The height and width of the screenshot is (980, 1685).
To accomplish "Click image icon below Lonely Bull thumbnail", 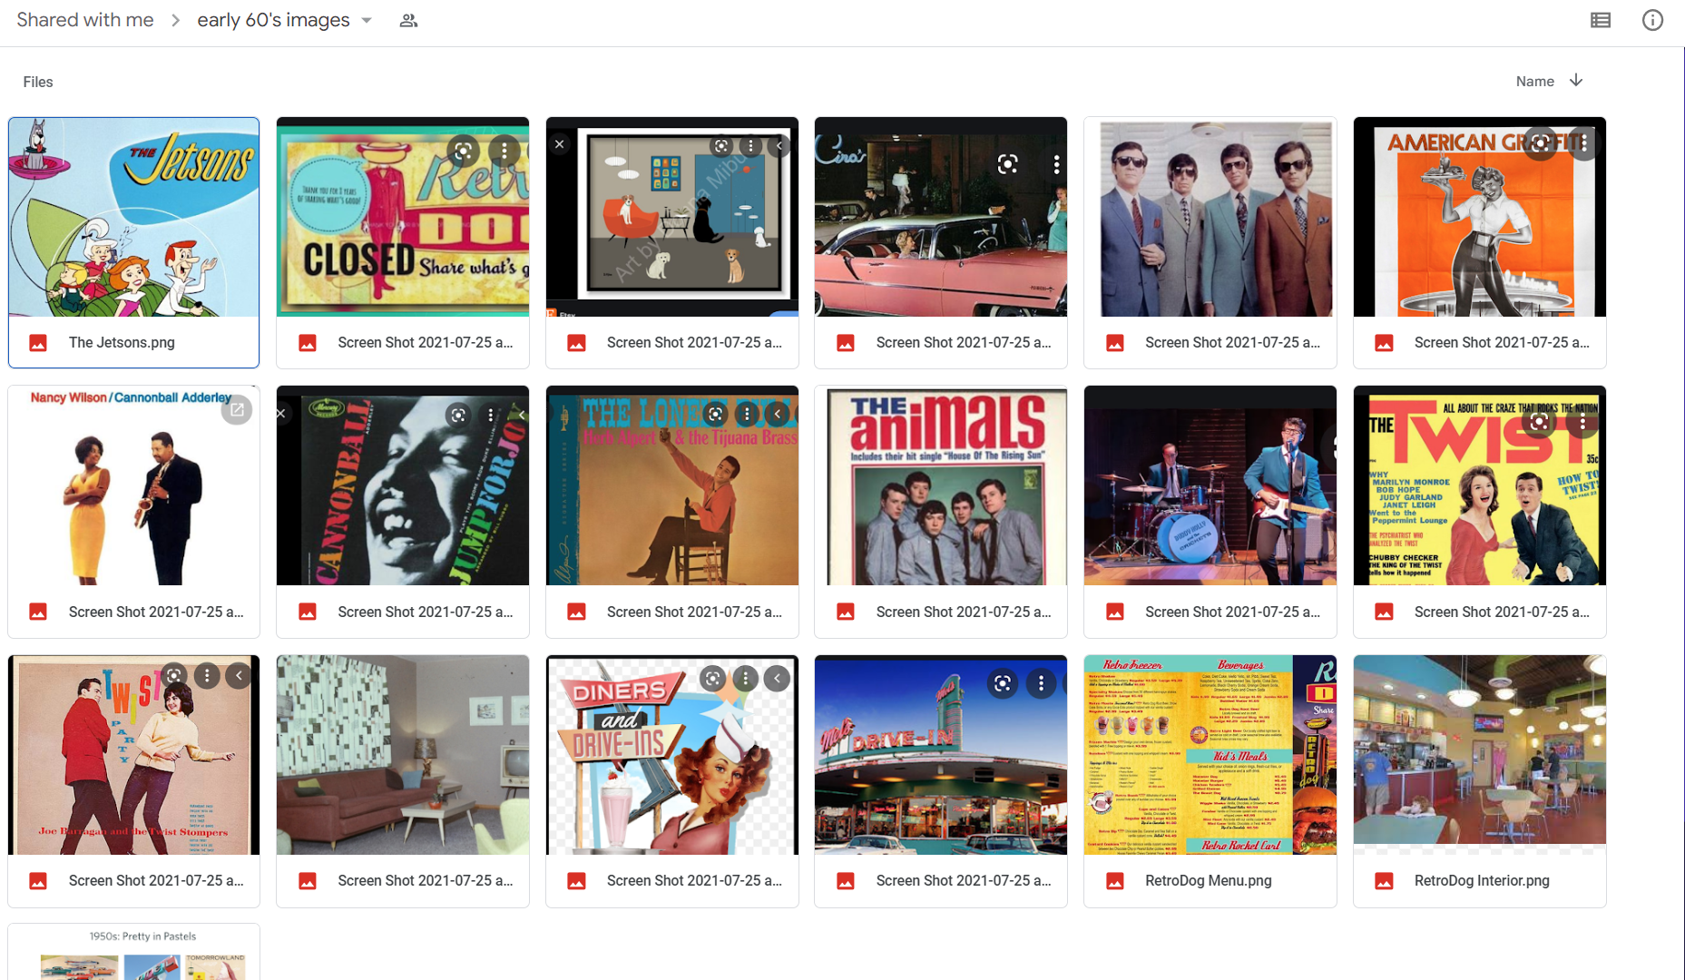I will (x=576, y=612).
